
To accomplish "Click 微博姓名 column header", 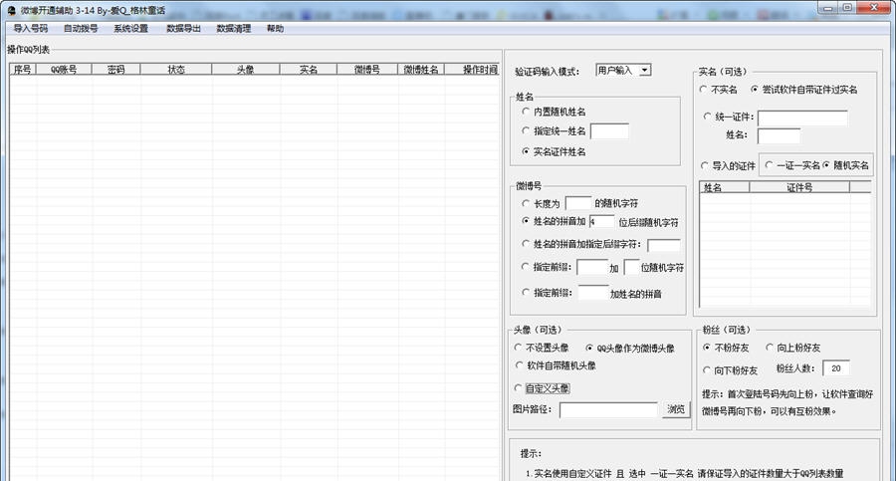I will [421, 69].
